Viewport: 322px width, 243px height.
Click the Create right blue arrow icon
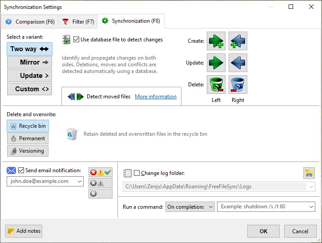click(x=238, y=41)
